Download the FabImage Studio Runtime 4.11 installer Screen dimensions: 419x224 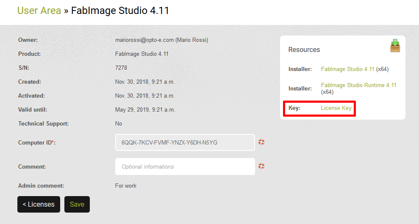pyautogui.click(x=358, y=85)
